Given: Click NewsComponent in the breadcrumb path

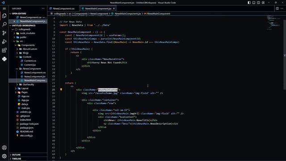Looking at the screenshot, I should [x=99, y=13].
